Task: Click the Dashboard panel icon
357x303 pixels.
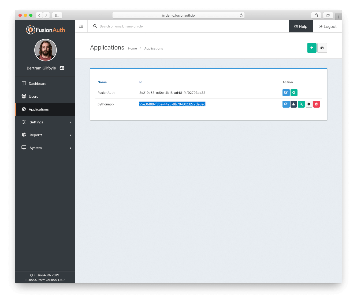Action: (24, 83)
